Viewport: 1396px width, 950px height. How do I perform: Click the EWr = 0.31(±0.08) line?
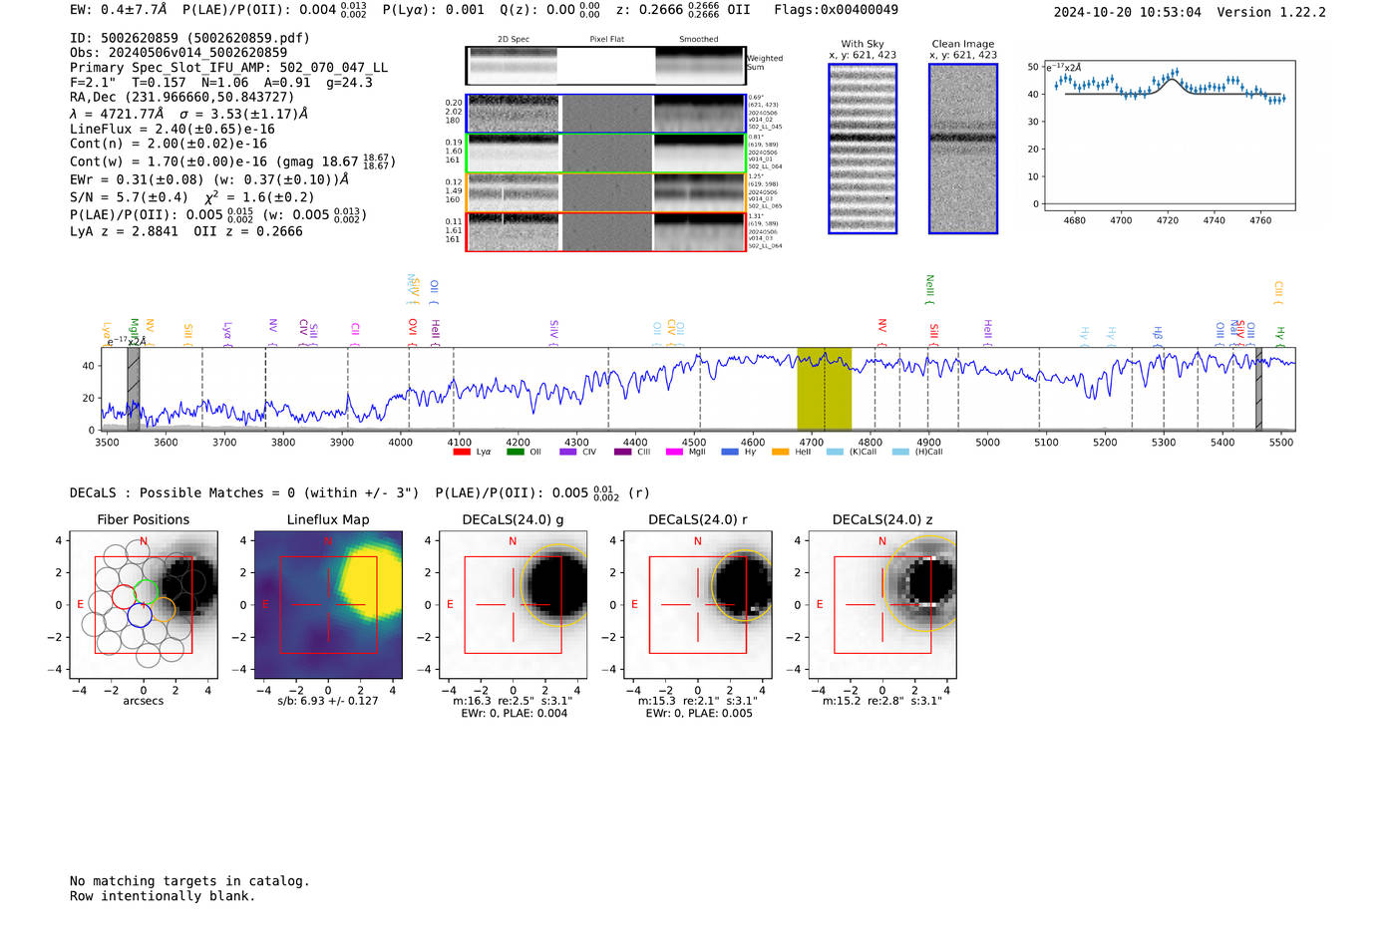[209, 179]
